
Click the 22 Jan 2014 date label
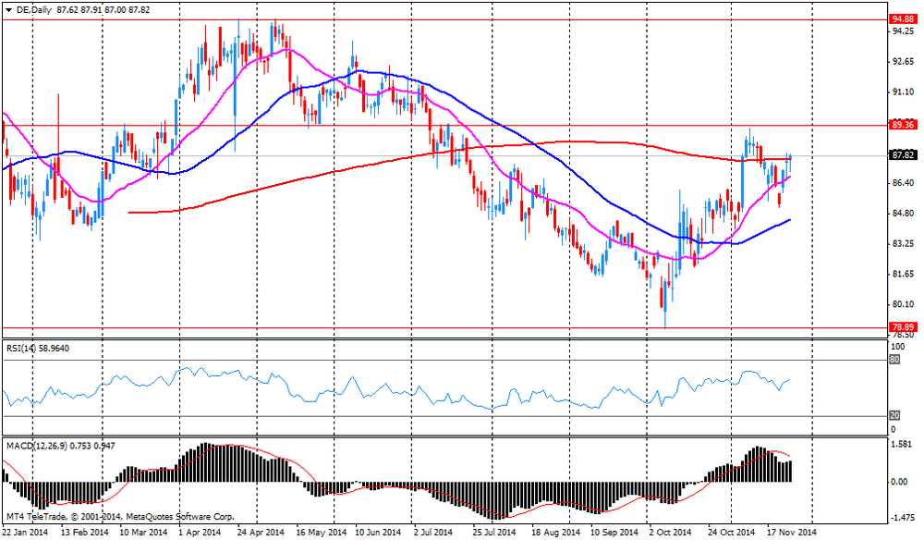click(26, 533)
